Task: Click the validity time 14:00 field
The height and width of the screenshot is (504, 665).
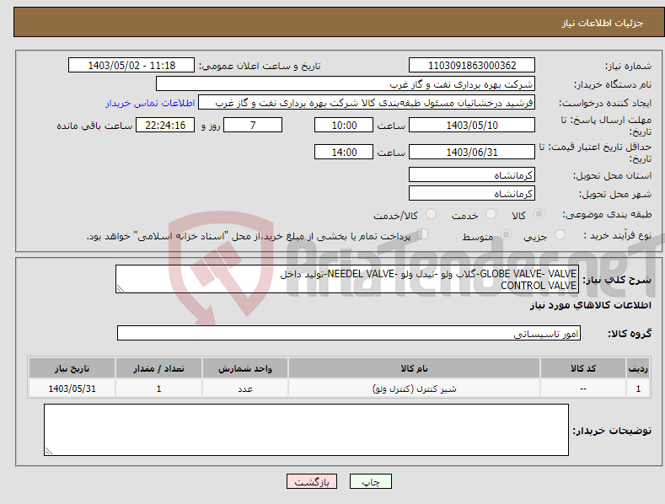Action: tap(344, 152)
